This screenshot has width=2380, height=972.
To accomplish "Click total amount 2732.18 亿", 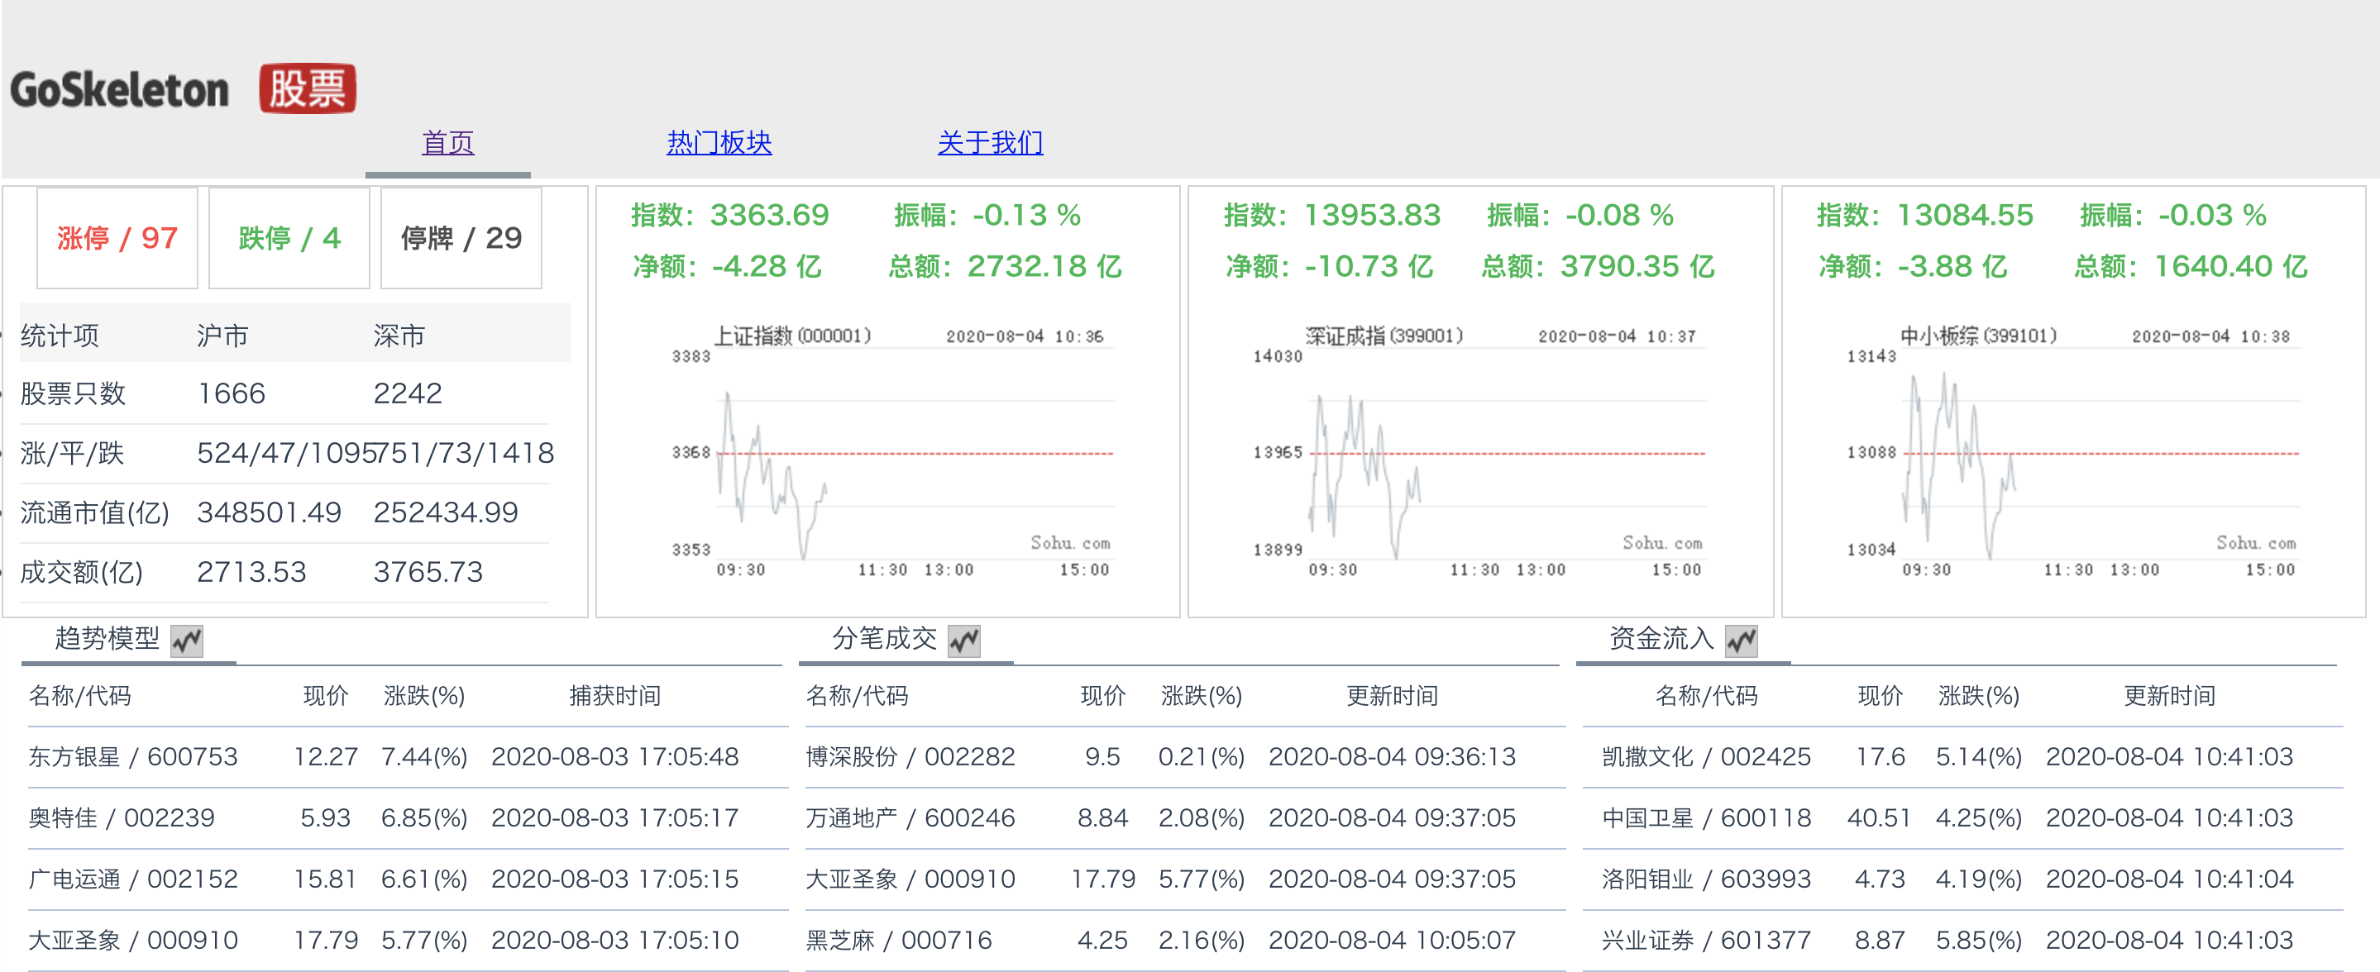I will 1044,267.
